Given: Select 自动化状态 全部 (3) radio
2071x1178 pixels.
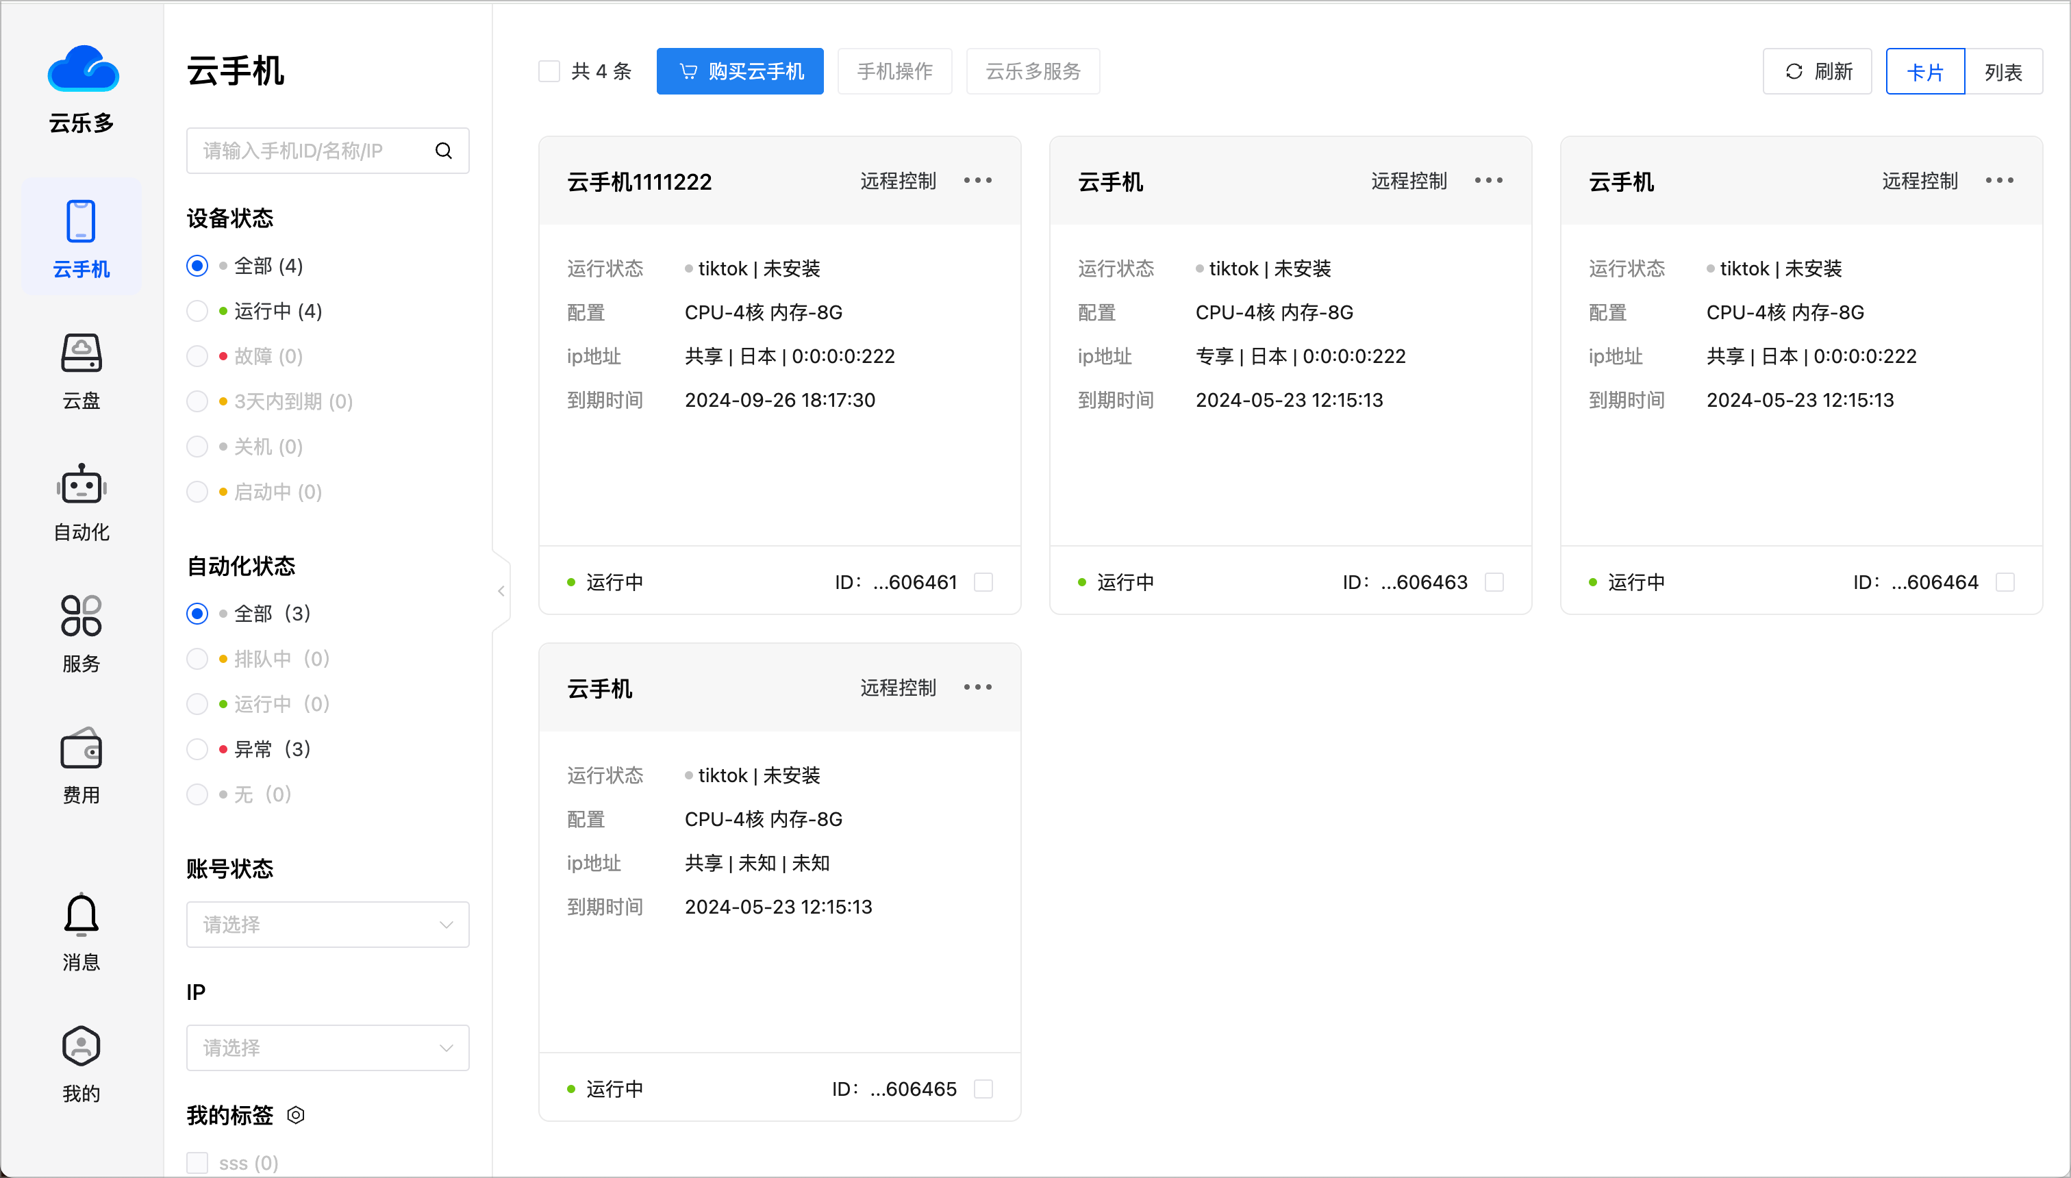Looking at the screenshot, I should pos(197,613).
